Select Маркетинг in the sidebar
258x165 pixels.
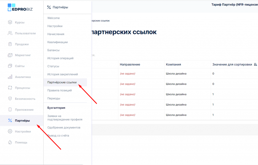pos(23,55)
